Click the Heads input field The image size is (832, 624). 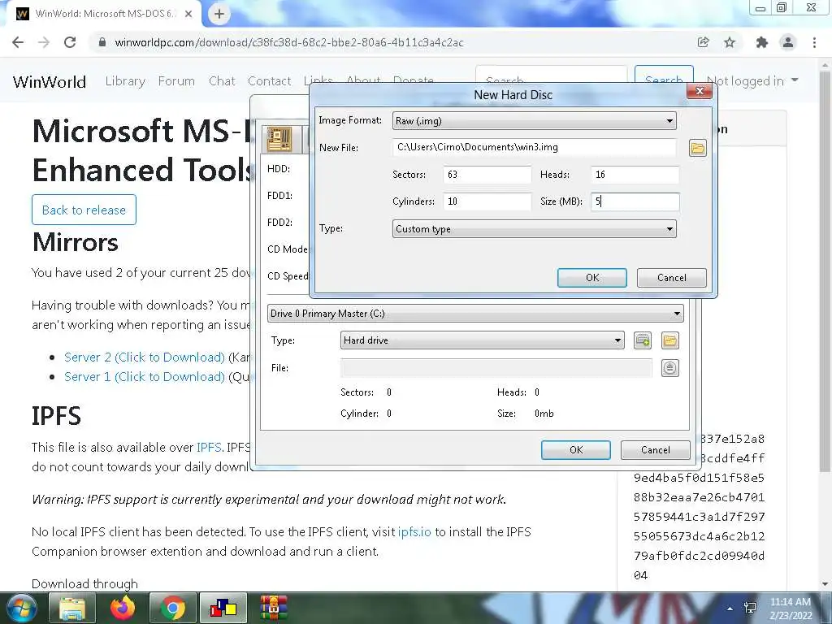[635, 175]
